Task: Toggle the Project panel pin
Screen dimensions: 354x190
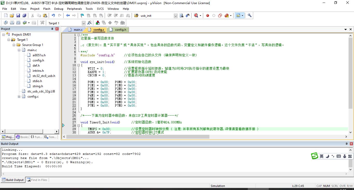Action: coord(52,29)
